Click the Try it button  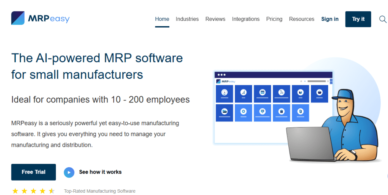[358, 19]
